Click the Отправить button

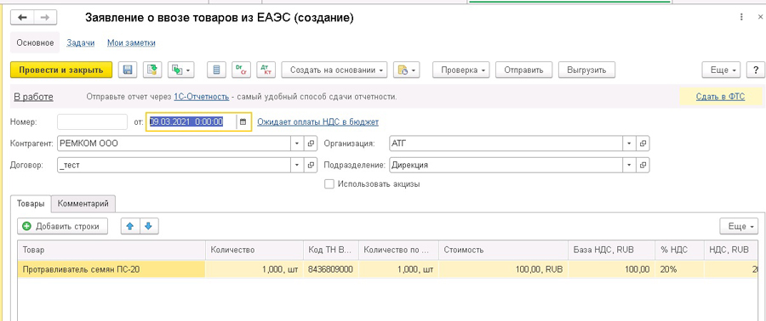click(x=523, y=70)
